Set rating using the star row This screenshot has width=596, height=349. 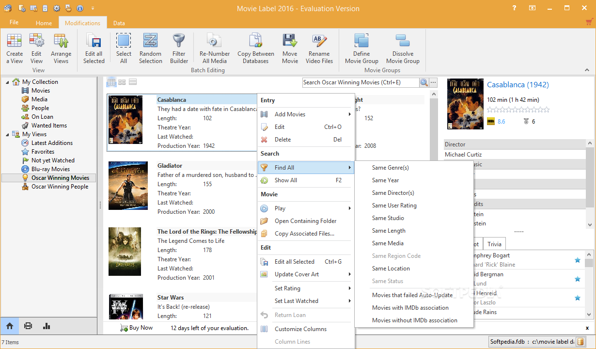(x=518, y=110)
